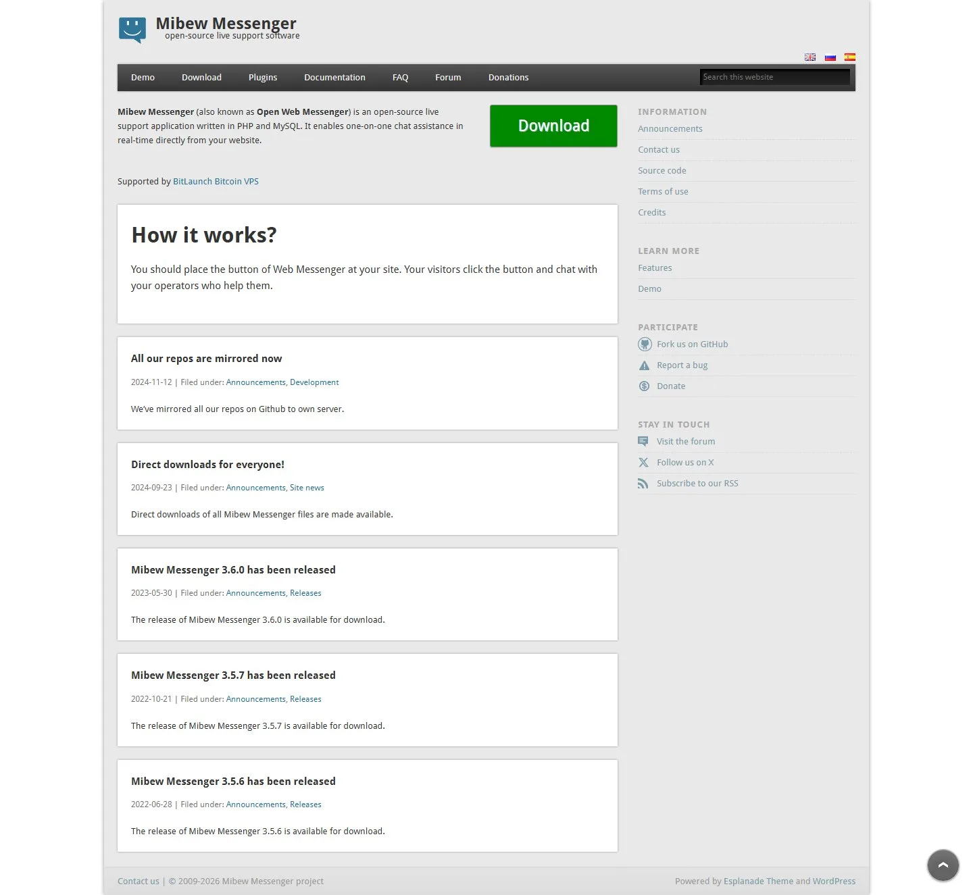This screenshot has height=895, width=973.
Task: Open the Plugins menu item
Action: pyautogui.click(x=263, y=78)
